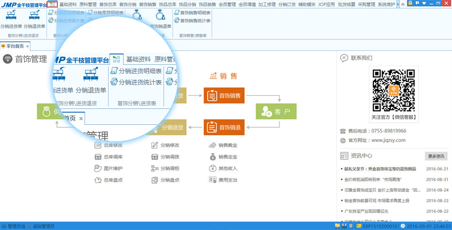
Task: Click the network connection icon in status bar
Action: tap(344, 226)
